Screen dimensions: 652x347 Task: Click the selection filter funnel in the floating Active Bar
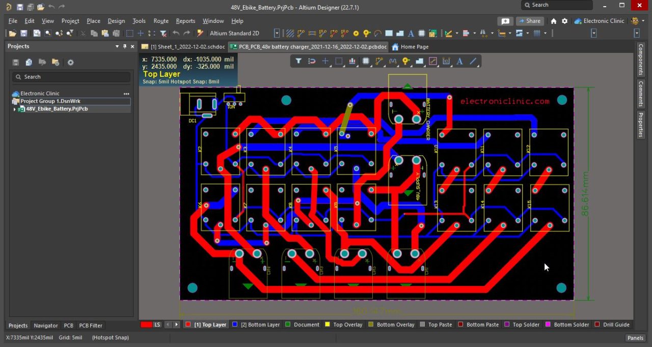tap(298, 61)
